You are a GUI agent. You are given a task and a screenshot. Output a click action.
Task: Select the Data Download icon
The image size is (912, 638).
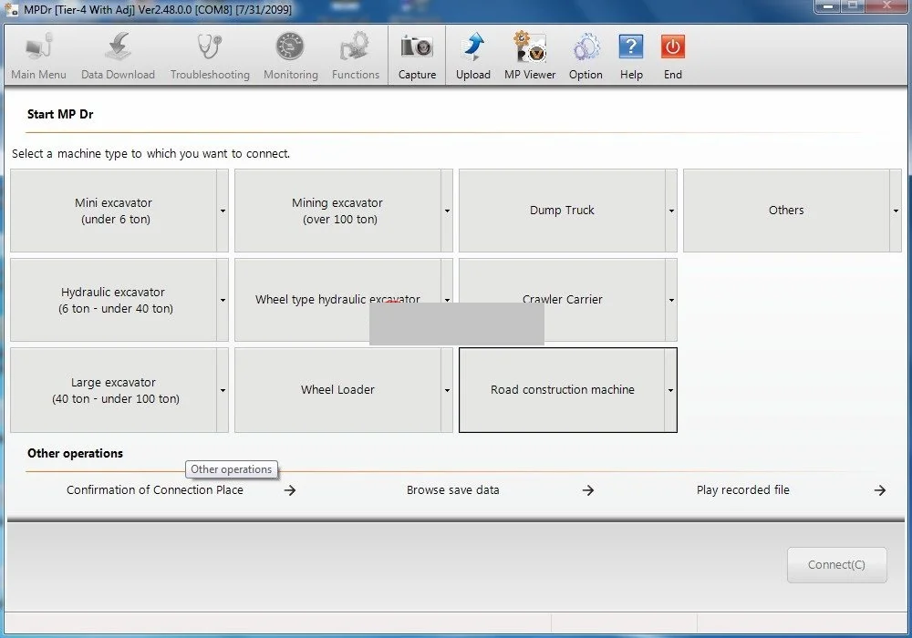point(117,50)
